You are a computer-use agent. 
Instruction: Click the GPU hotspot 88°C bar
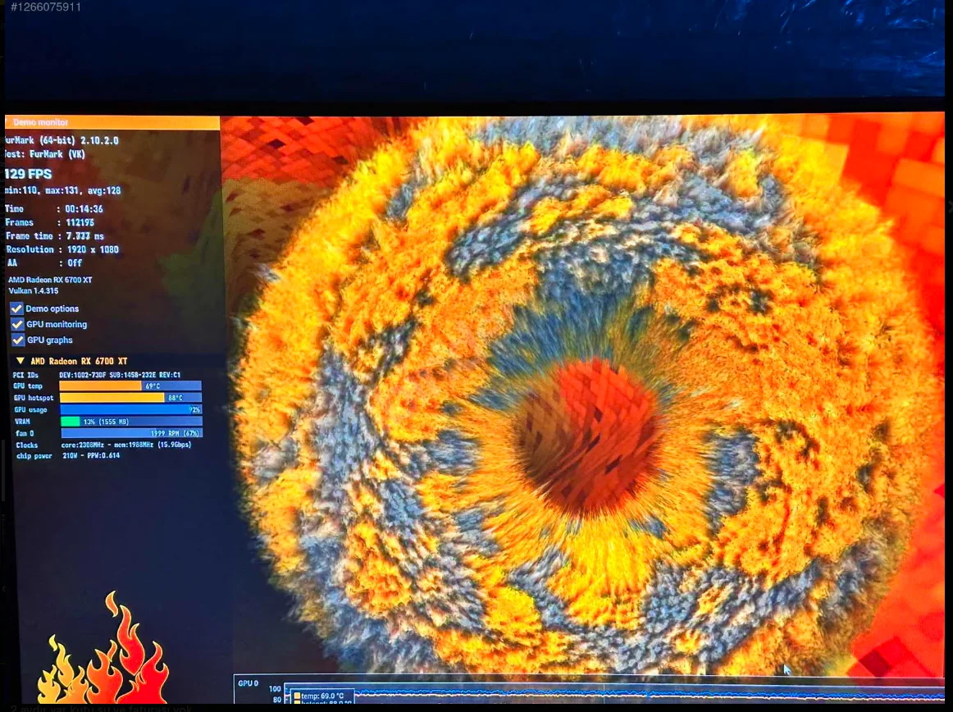click(x=130, y=398)
